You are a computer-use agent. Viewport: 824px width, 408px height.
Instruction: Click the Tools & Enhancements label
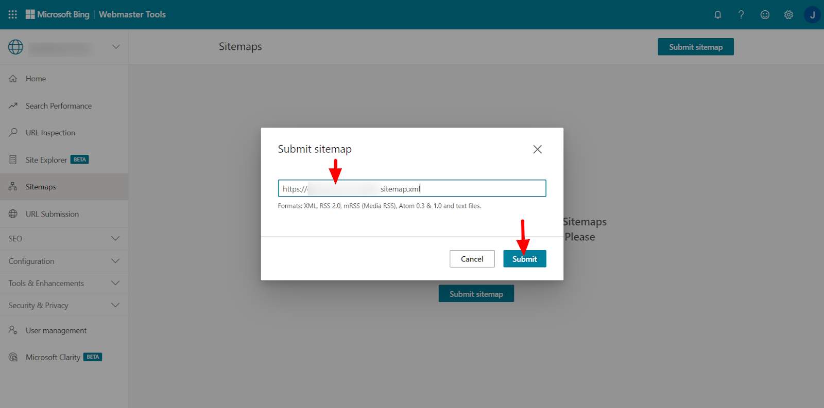(x=46, y=283)
